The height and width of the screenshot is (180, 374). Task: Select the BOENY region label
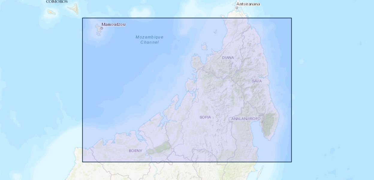(x=135, y=151)
